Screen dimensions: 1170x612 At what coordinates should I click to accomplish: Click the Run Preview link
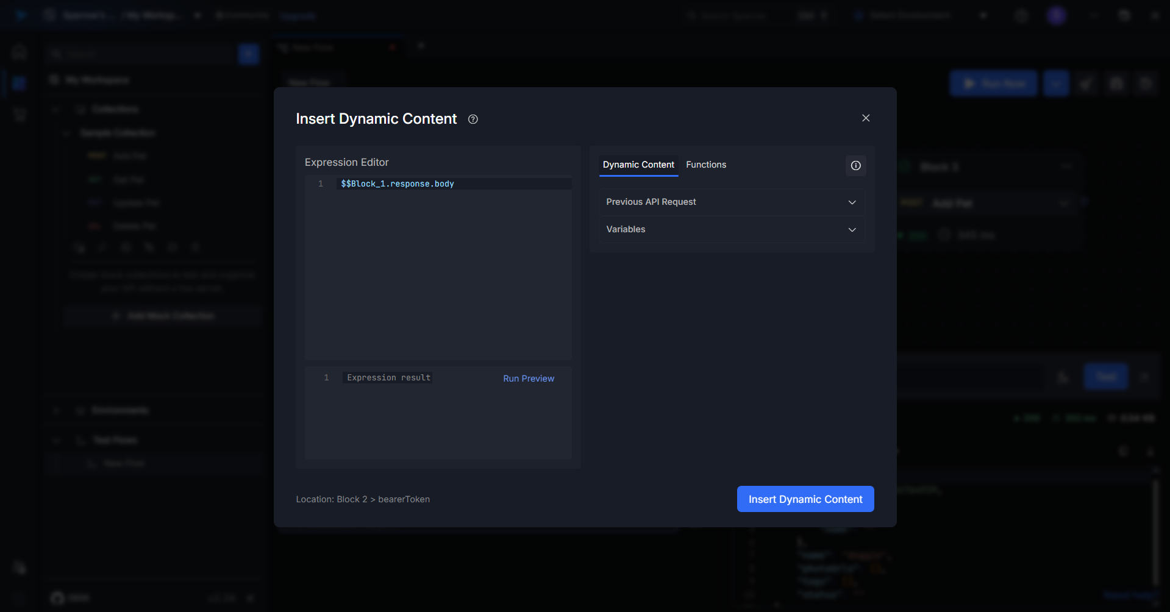[x=528, y=379]
